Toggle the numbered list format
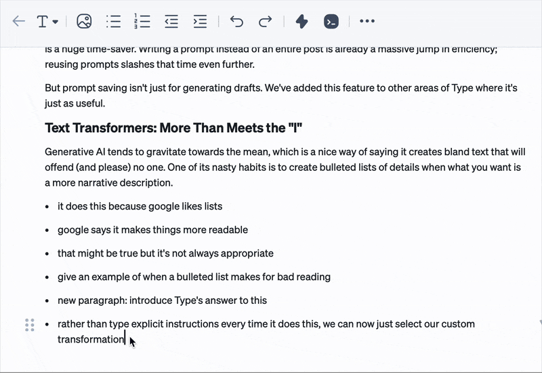 tap(142, 21)
